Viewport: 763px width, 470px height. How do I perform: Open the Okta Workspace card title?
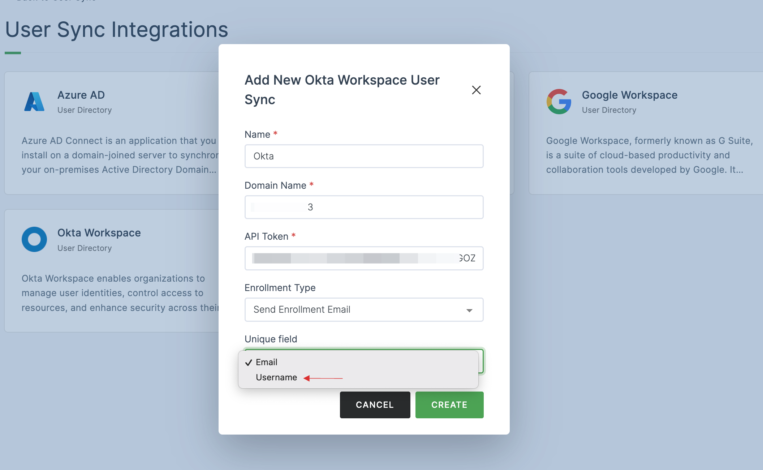[99, 233]
